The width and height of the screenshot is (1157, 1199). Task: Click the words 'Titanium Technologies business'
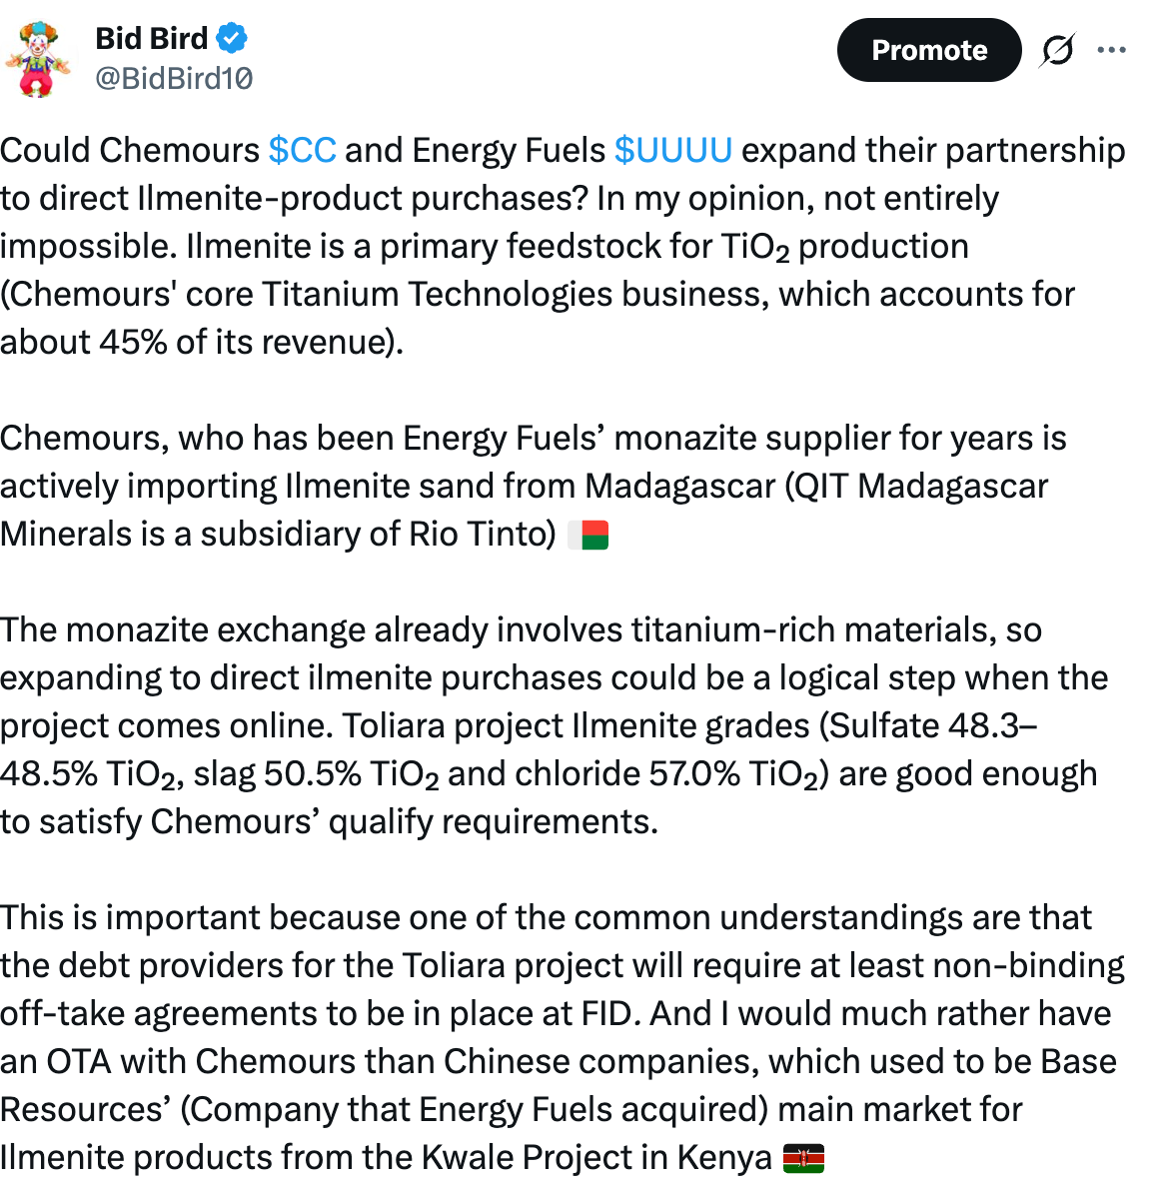tap(516, 294)
